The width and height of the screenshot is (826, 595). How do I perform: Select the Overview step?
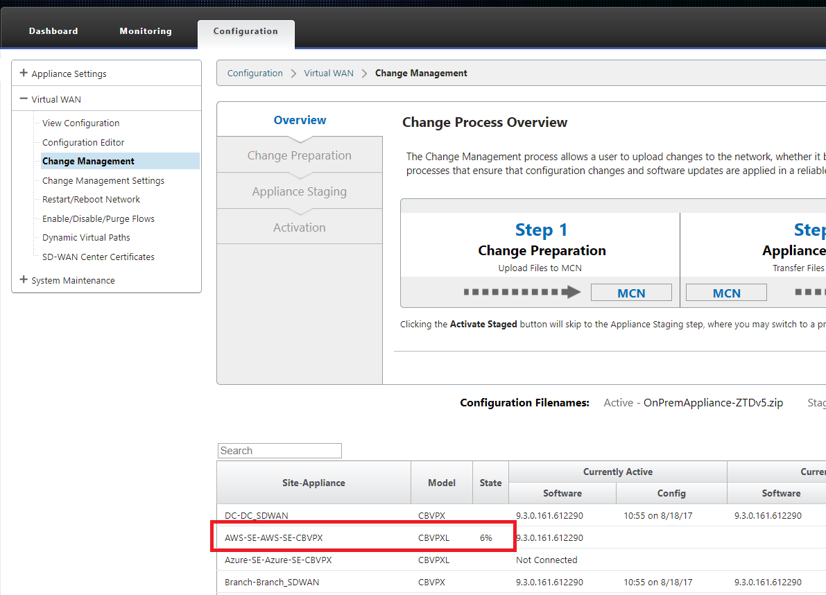[300, 120]
